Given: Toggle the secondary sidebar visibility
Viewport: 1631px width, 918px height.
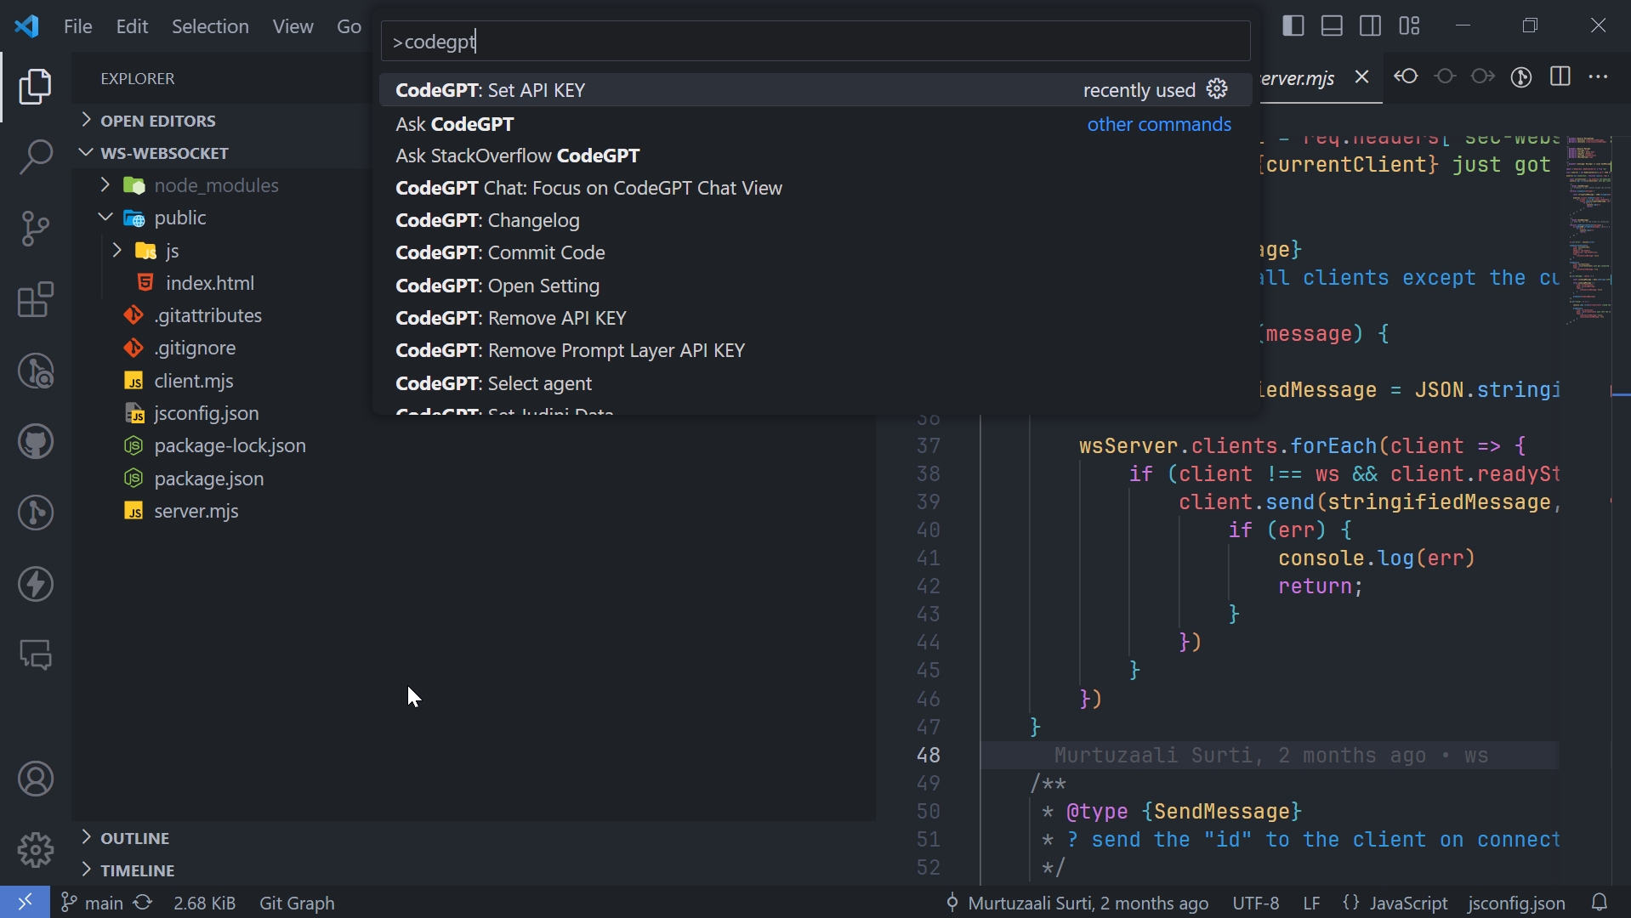Looking at the screenshot, I should [x=1370, y=25].
